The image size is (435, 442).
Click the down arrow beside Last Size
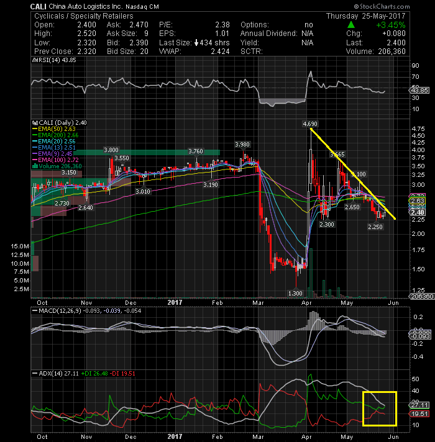(x=196, y=43)
